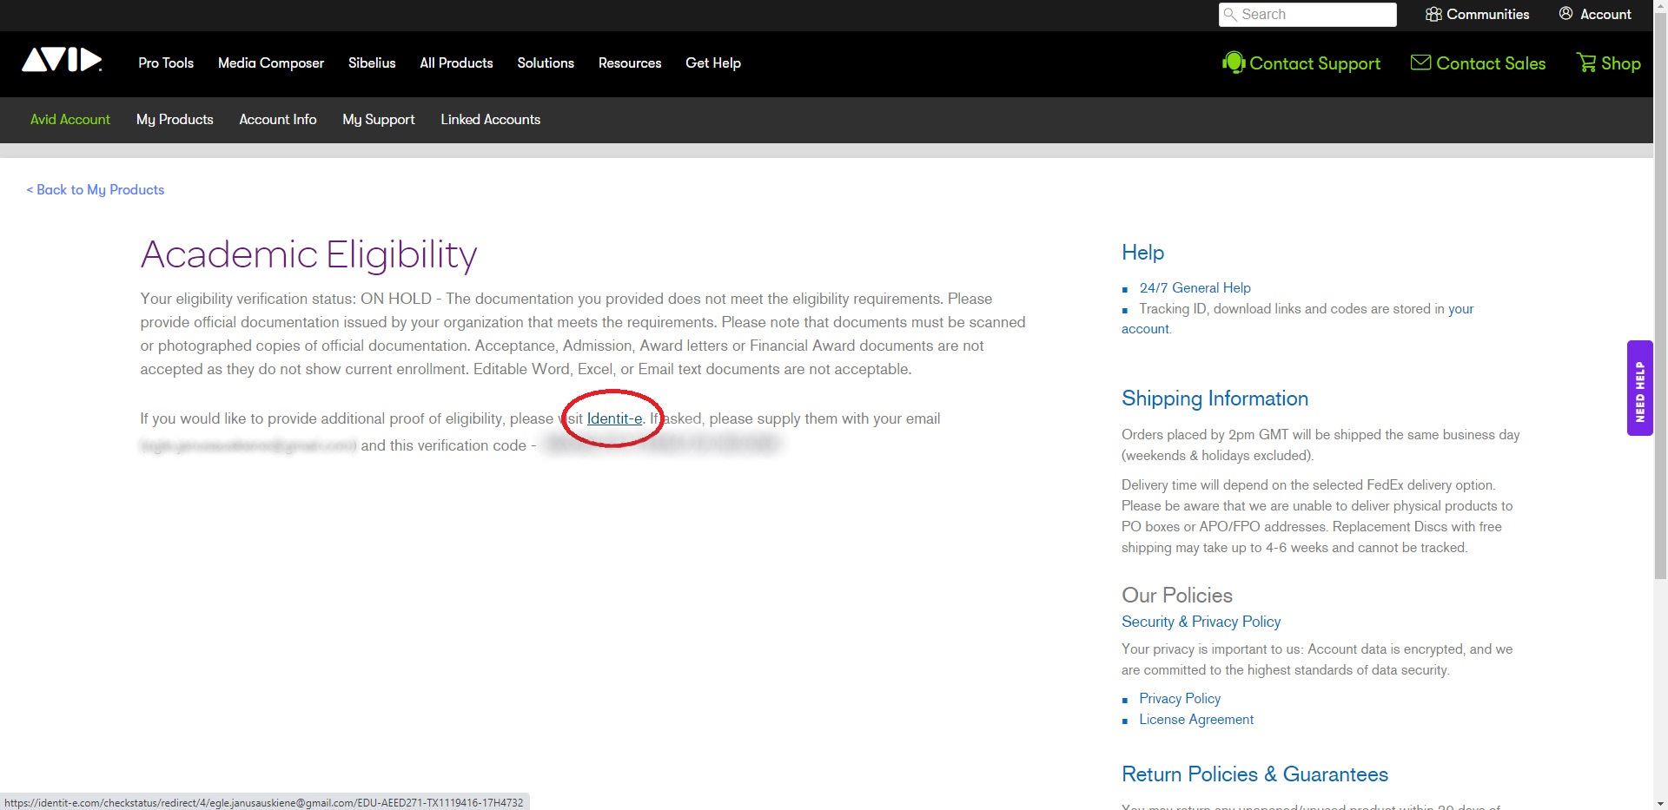The image size is (1668, 810).
Task: Go back to My Products
Action: 96,189
